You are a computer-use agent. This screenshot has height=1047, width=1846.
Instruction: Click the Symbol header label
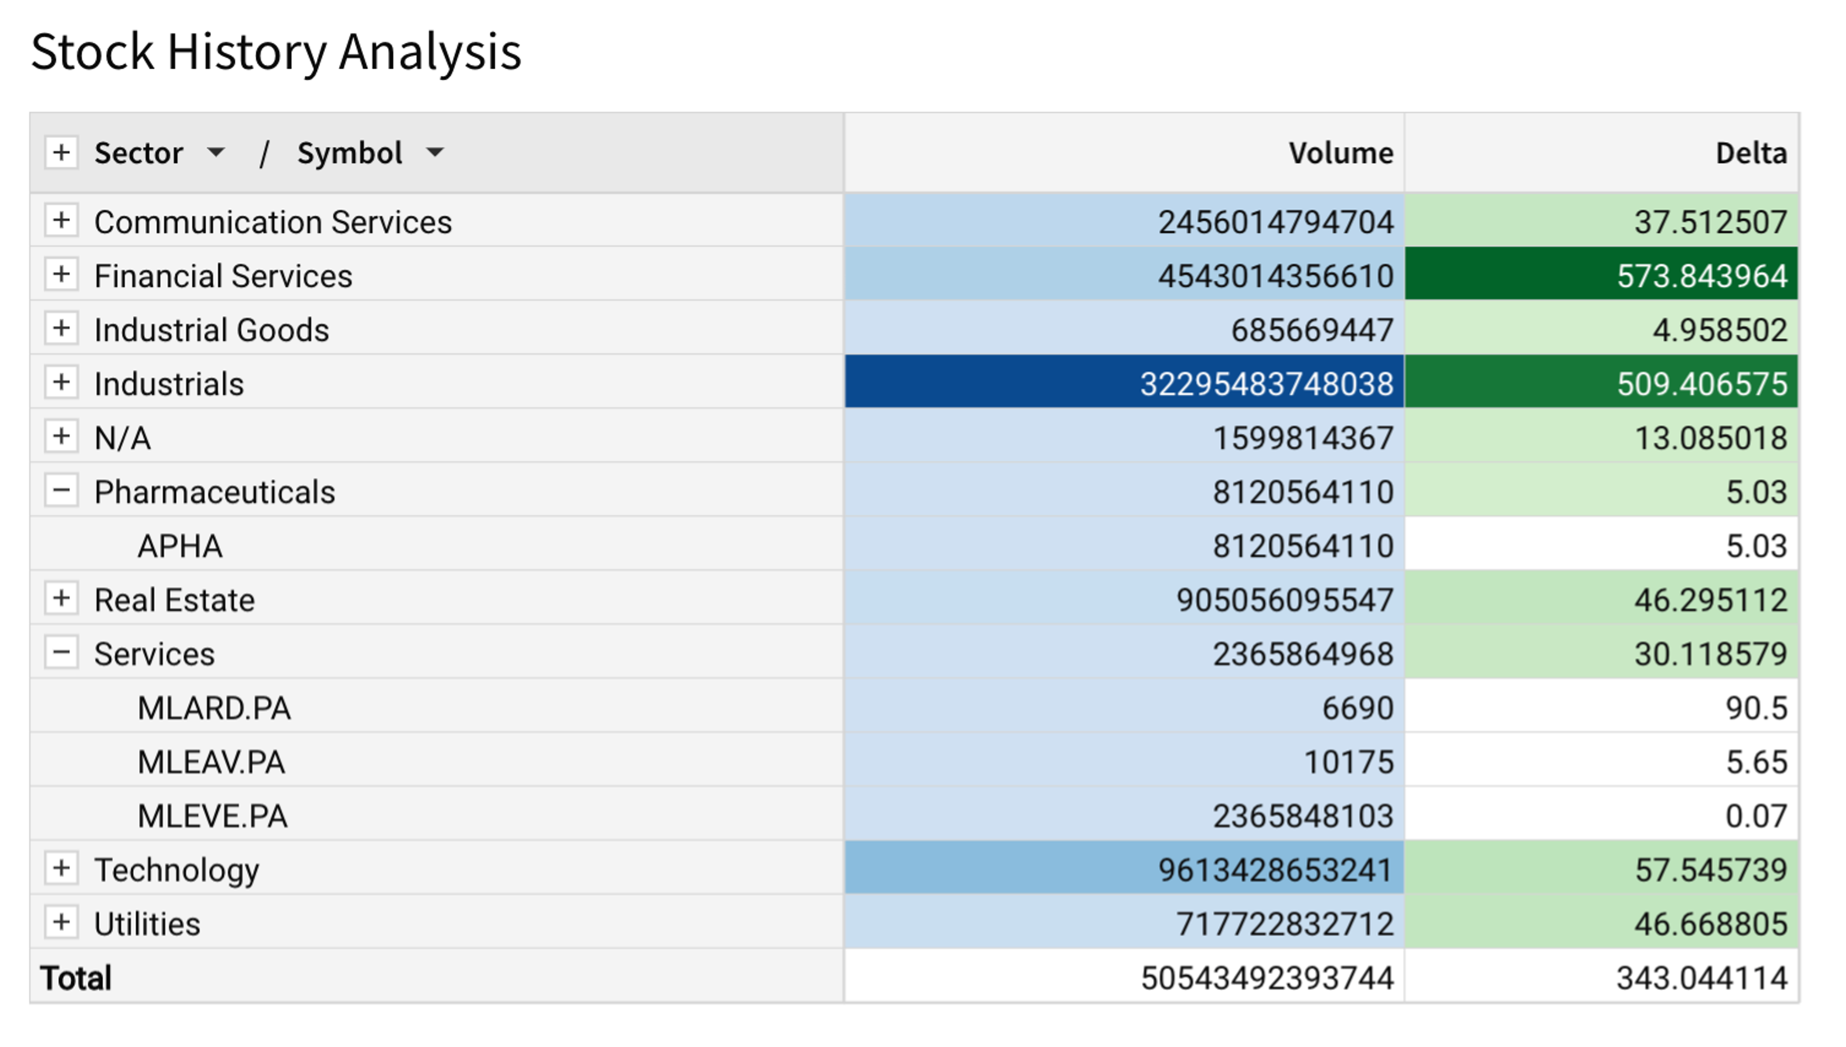[x=349, y=153]
